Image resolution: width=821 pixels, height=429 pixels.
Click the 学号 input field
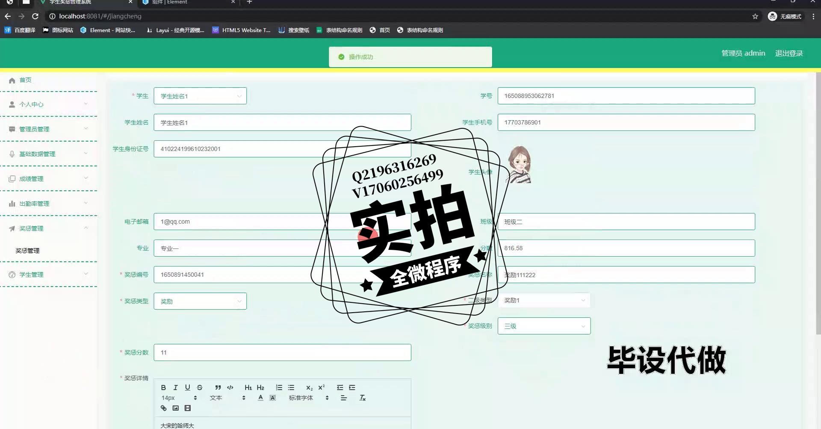coord(626,96)
